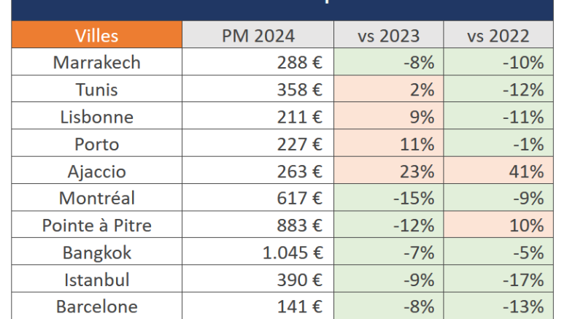Viewport: 567px width, 319px height.
Task: Select Montréal's -15% vs 2023 cell
Action: click(388, 199)
